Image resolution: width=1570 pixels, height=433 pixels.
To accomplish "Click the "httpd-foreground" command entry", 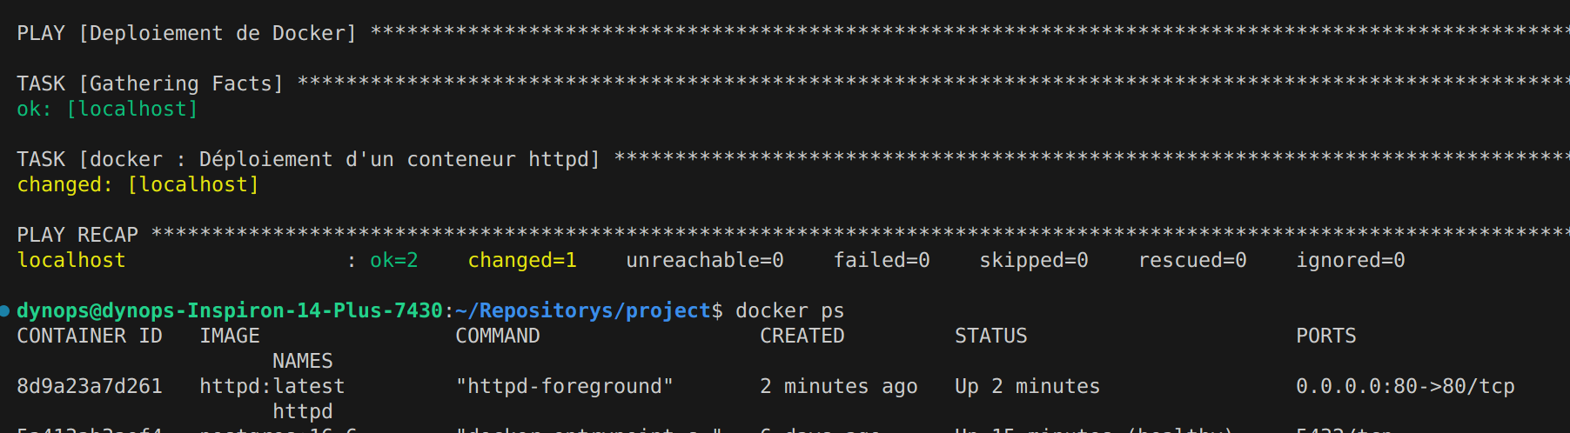I will 565,386.
